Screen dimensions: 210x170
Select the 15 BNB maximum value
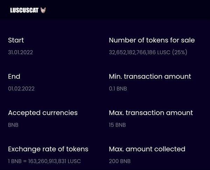tap(117, 125)
